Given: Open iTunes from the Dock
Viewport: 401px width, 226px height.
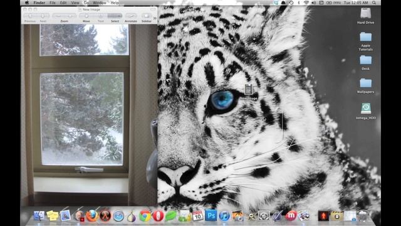Looking at the screenshot, I should (224, 216).
